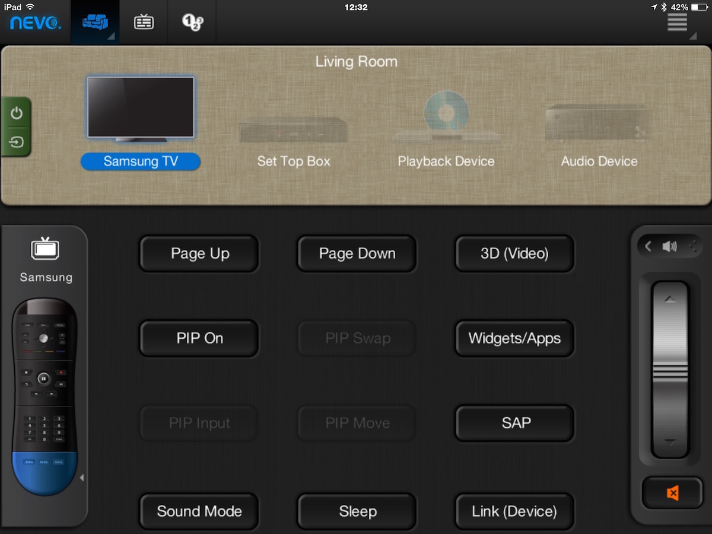Open the TV guide tab
The width and height of the screenshot is (712, 534).
[x=144, y=23]
